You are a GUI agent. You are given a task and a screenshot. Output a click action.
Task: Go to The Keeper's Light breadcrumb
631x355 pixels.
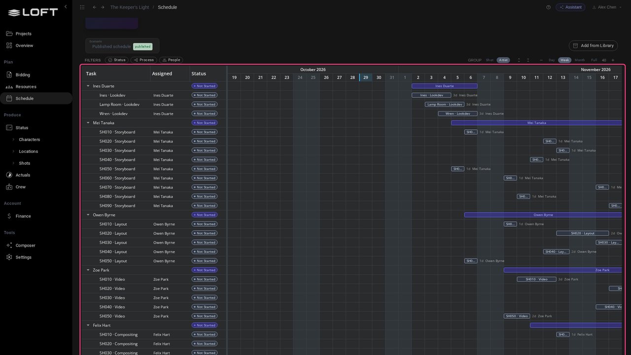click(129, 7)
